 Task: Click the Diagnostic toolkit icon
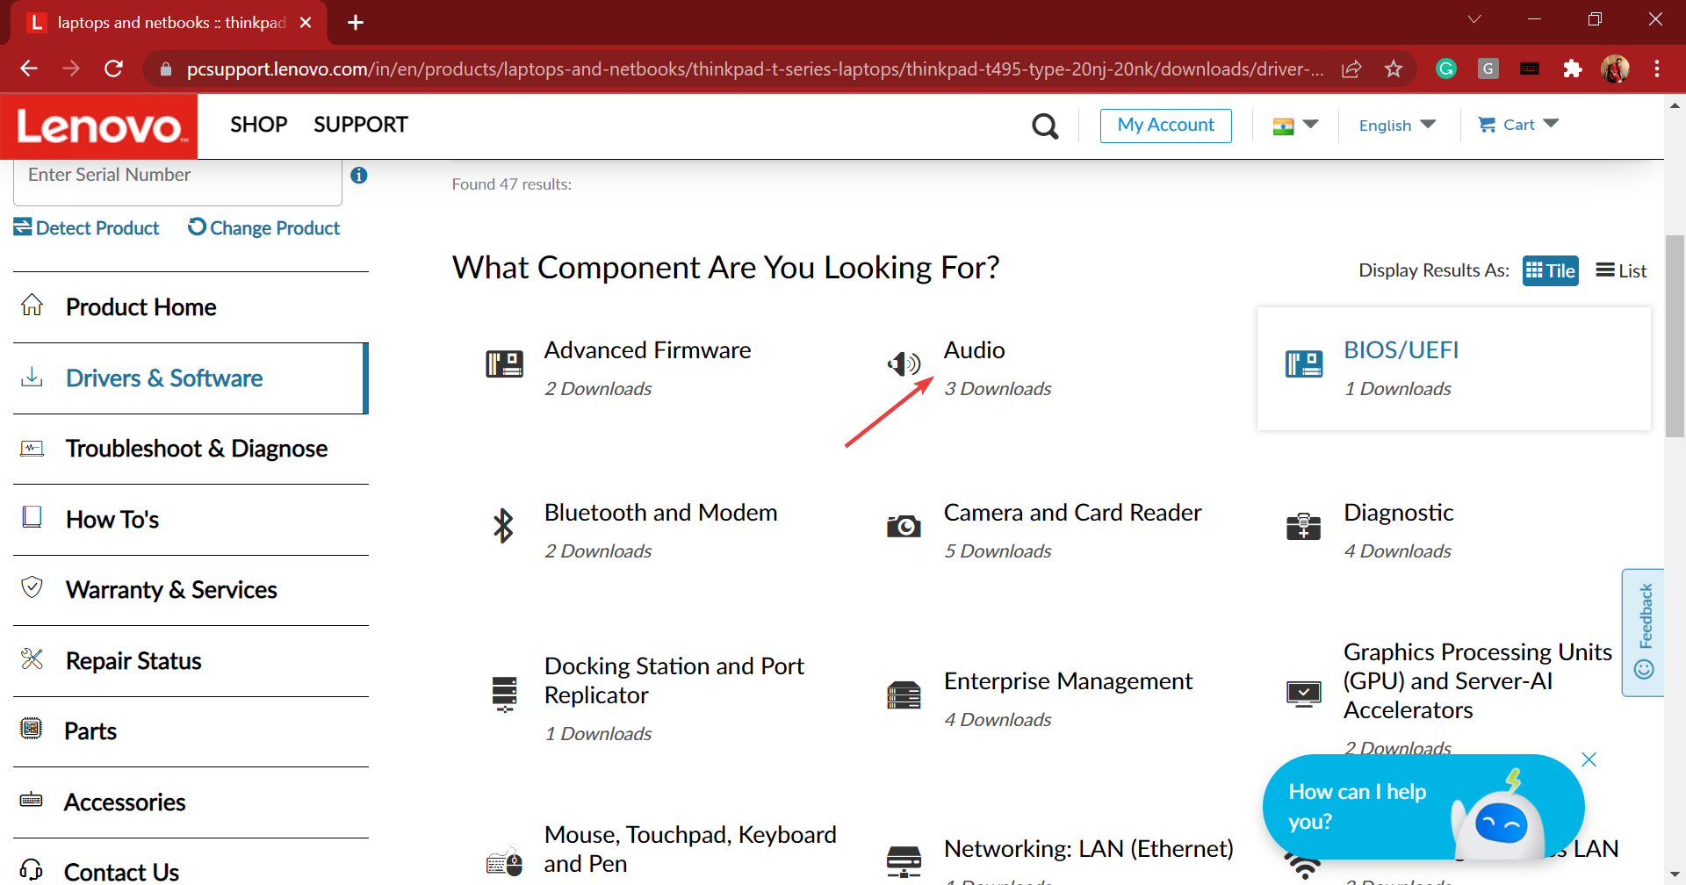[x=1303, y=526]
